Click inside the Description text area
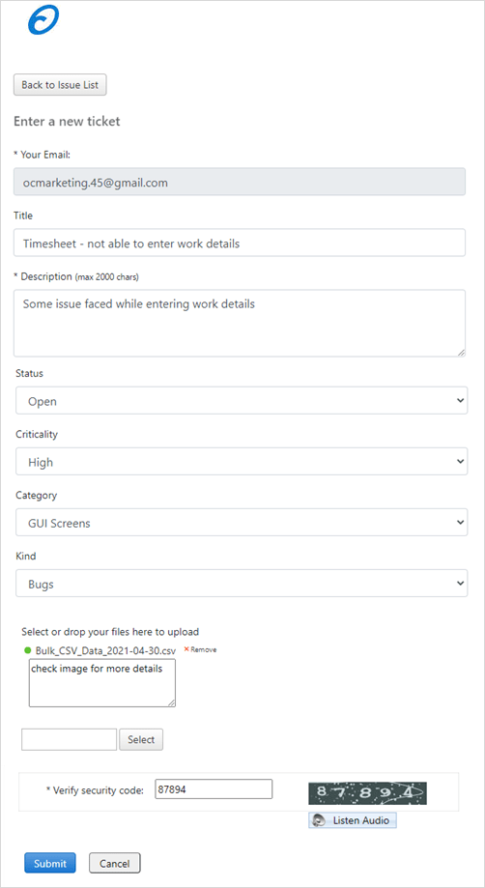Viewport: 485px width, 888px height. [x=240, y=324]
